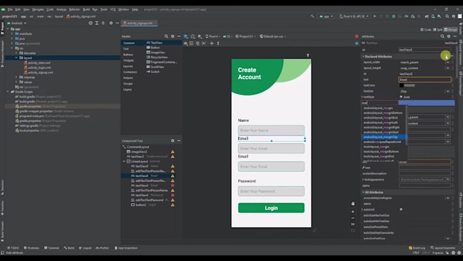The height and width of the screenshot is (261, 463).
Task: Expand the textStyle attribute
Action: 362,97
